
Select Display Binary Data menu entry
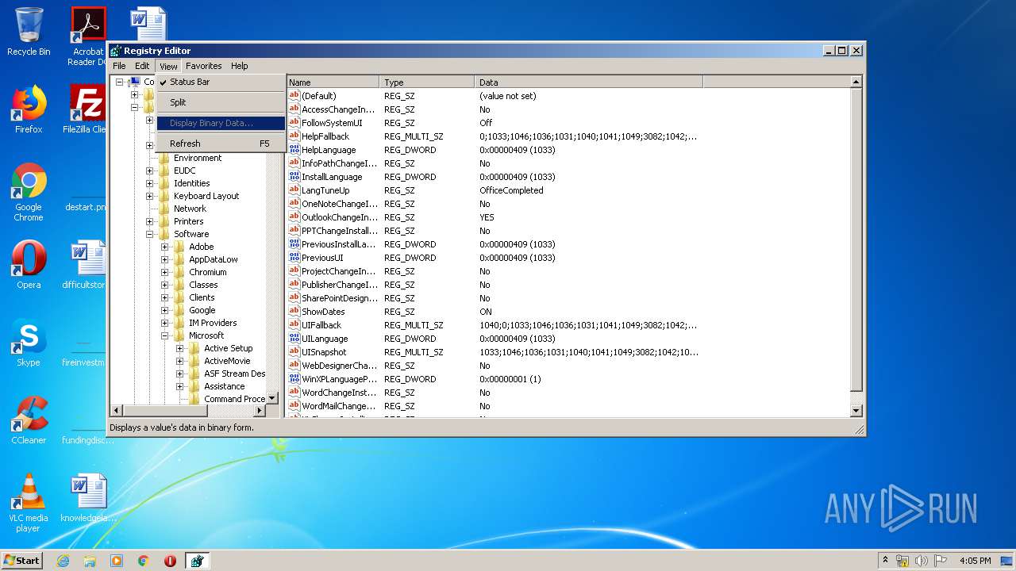[221, 123]
